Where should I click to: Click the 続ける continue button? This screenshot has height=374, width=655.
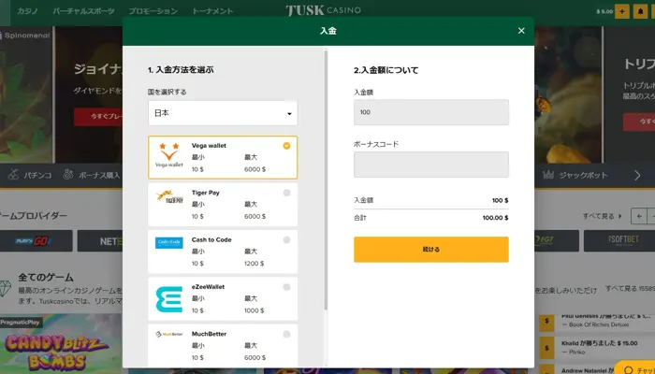coord(431,250)
